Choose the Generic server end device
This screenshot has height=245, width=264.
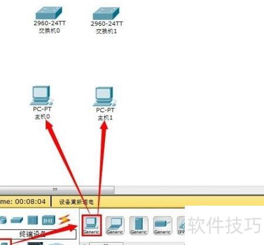point(138,226)
